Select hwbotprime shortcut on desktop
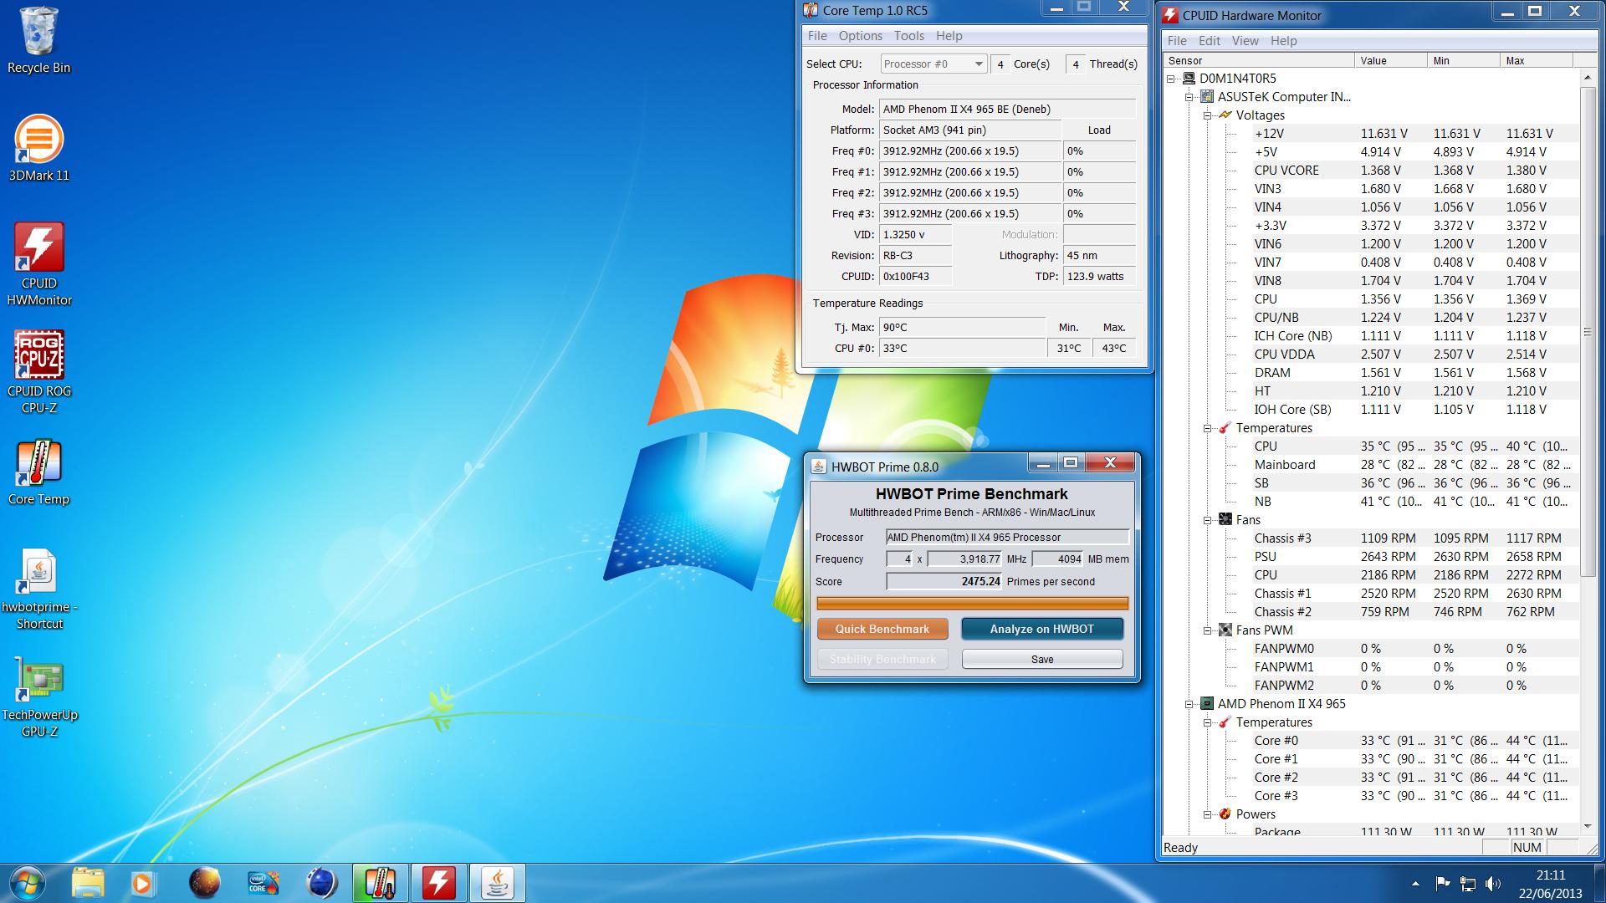The height and width of the screenshot is (903, 1606). coord(38,589)
